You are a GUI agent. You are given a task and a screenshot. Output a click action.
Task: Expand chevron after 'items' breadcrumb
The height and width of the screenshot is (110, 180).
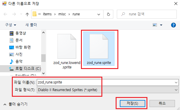[x=55, y=14]
